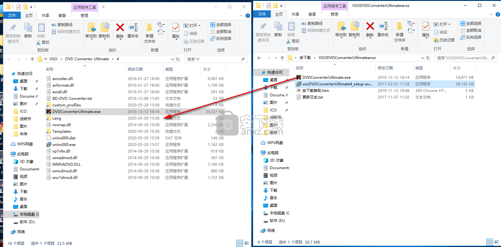501x247 pixels.
Task: Collapse the ribbon in the left window
Action: tap(241, 16)
